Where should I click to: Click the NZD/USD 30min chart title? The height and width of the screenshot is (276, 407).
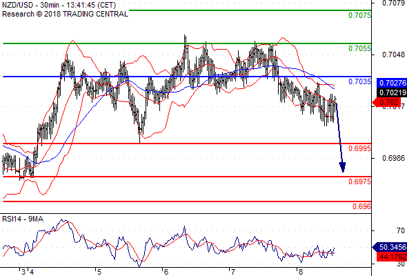[59, 5]
